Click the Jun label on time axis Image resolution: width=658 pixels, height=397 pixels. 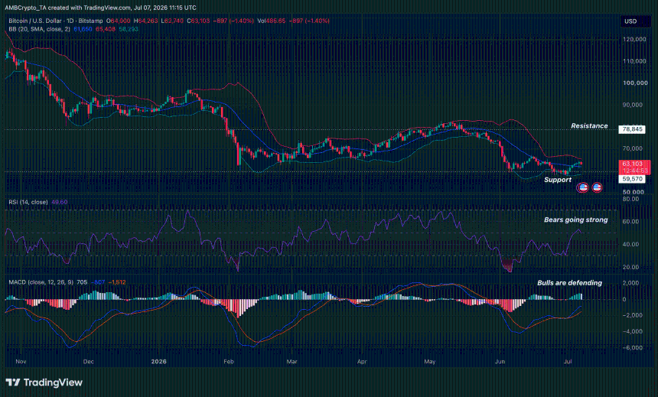click(500, 361)
